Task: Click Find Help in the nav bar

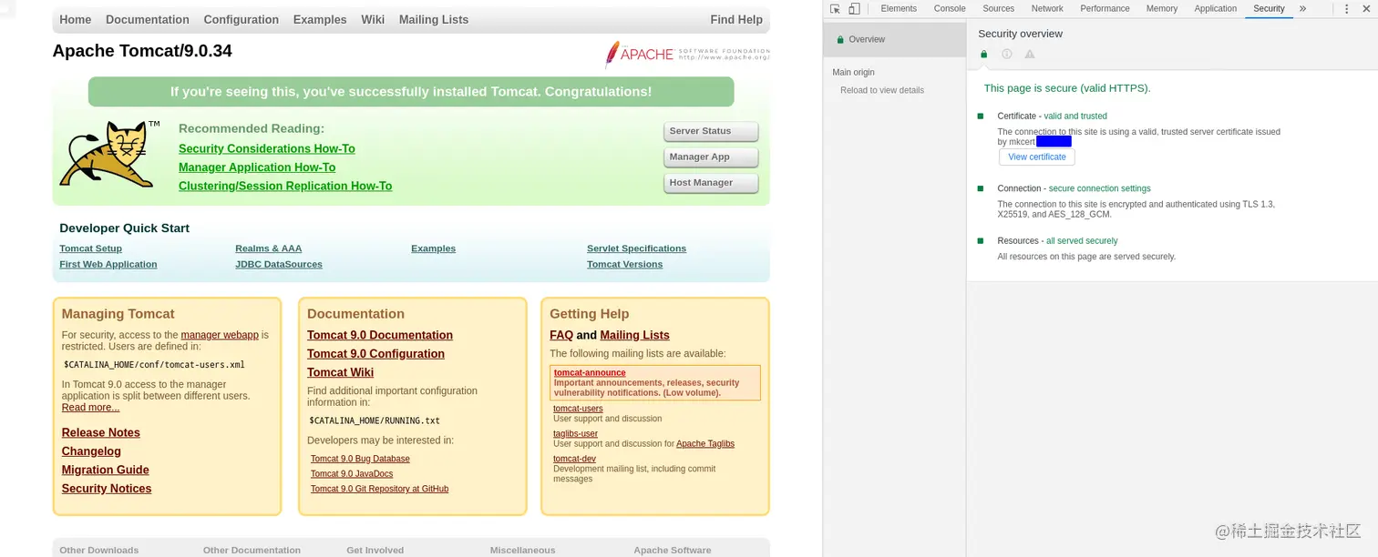Action: click(x=736, y=20)
